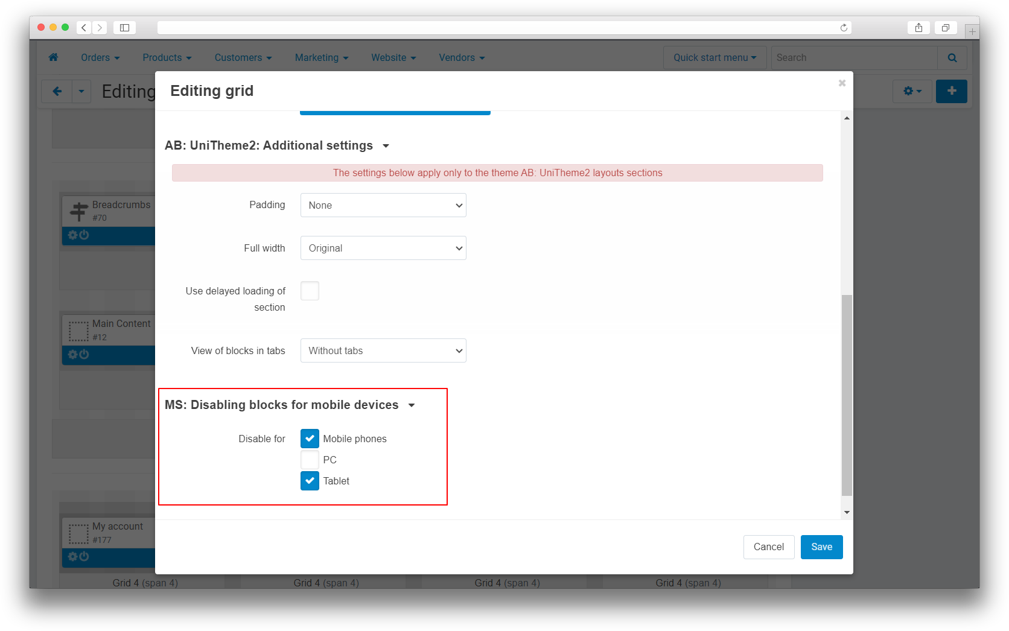This screenshot has height=631, width=1009.
Task: Open the Quick start menu dropdown
Action: coord(715,58)
